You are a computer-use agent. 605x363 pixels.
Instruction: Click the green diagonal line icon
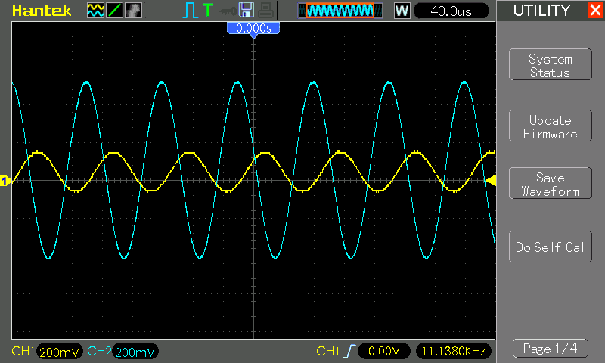tap(115, 11)
